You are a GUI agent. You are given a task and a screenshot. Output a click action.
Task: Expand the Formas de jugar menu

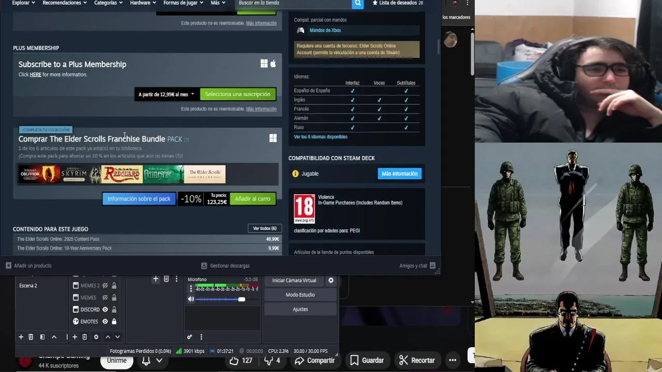tap(184, 3)
